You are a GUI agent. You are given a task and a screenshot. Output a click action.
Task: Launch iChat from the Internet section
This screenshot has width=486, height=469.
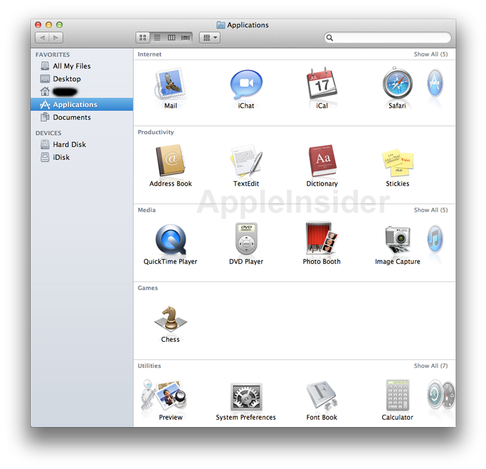[x=246, y=85]
